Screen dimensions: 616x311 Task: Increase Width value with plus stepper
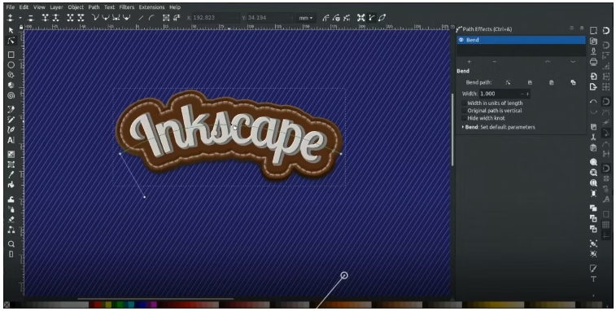point(527,94)
